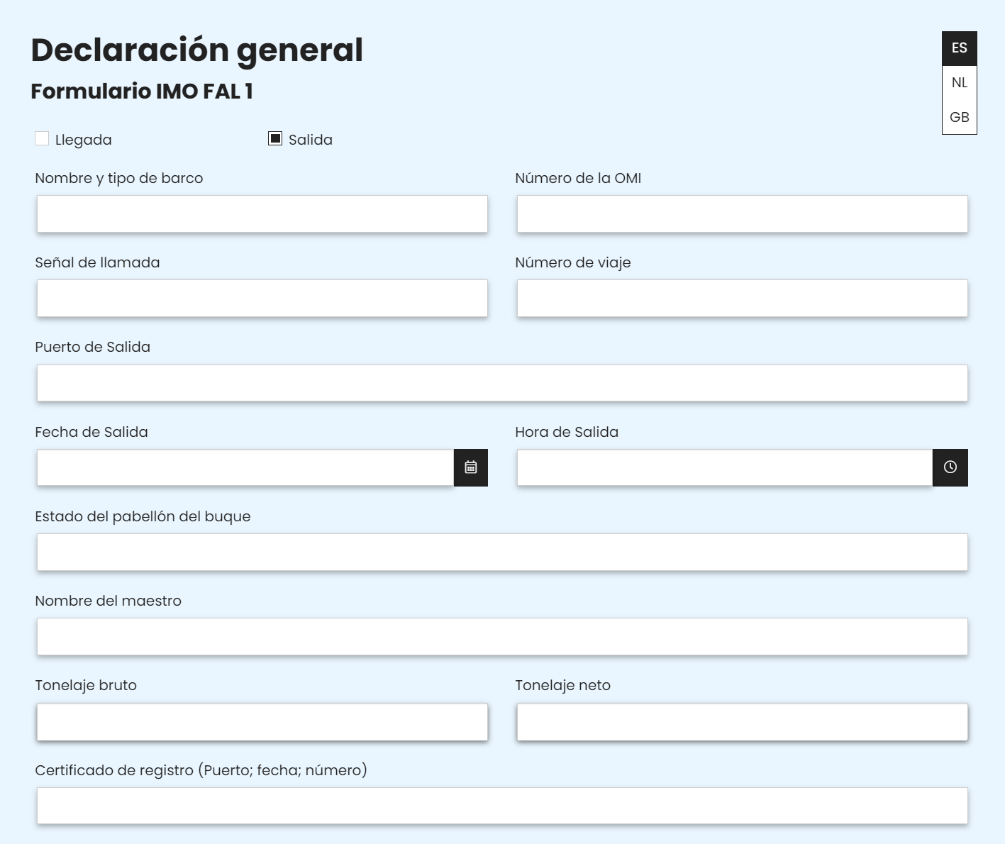Focus the Fecha de Salida date field
Image resolution: width=1005 pixels, height=844 pixels.
coord(245,467)
